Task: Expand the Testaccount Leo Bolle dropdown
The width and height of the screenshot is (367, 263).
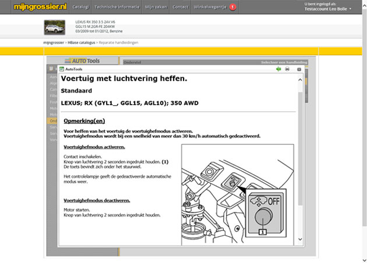Action: point(327,9)
